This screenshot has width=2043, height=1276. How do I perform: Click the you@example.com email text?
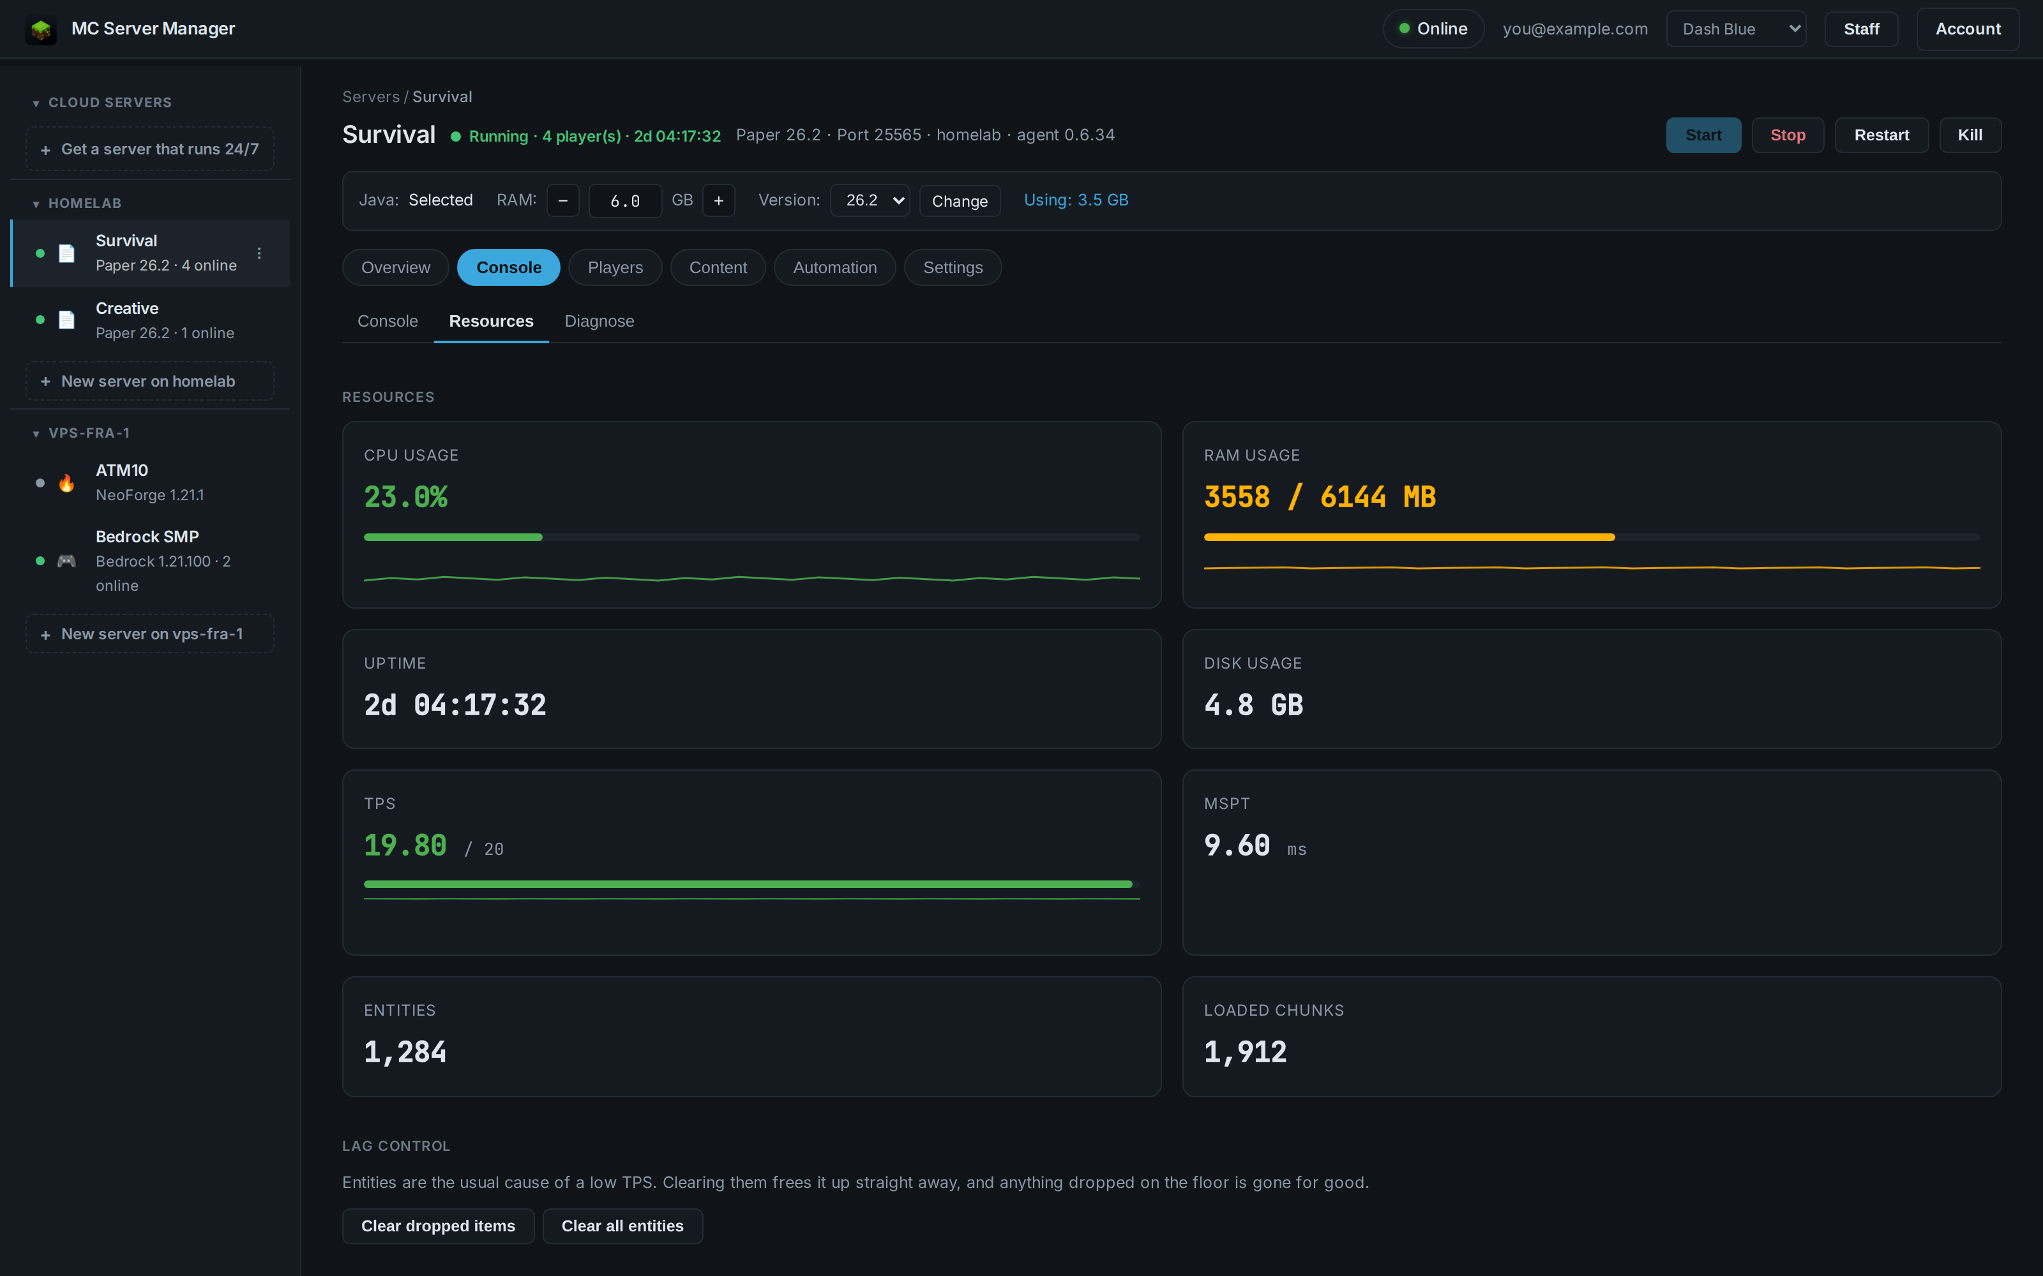(1574, 29)
